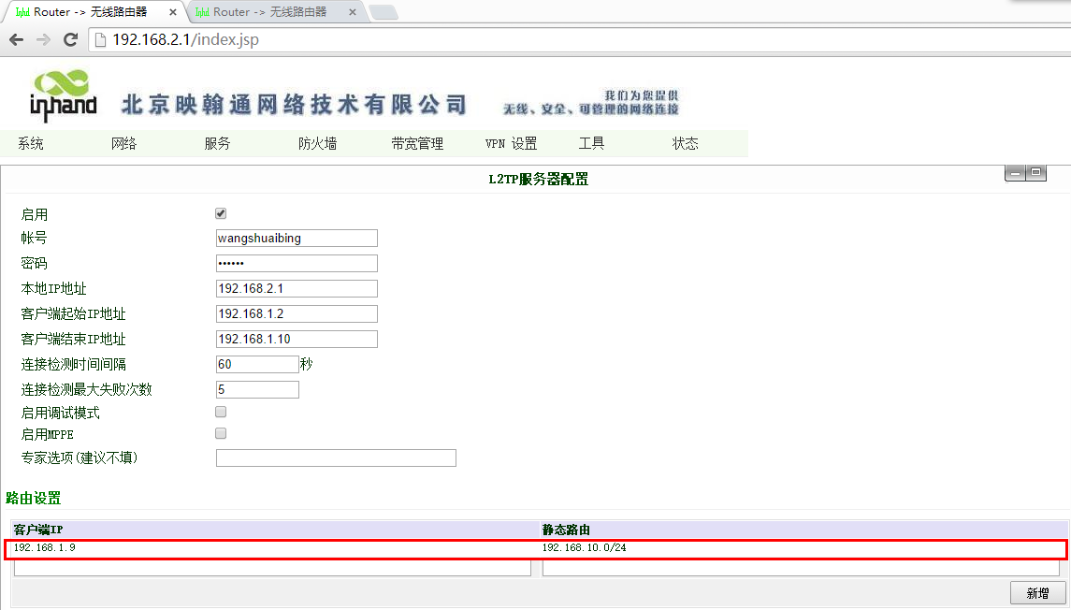Expand the 服务 menu

[217, 144]
